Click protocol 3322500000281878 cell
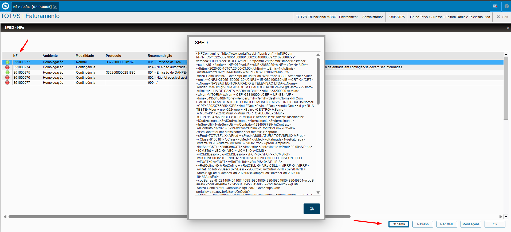Screen dimensions: 511x232 point(126,62)
